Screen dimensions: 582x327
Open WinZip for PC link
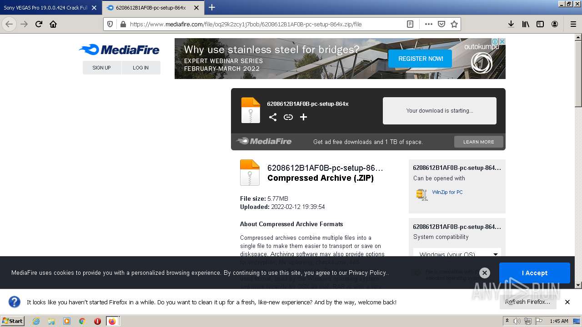click(x=447, y=192)
